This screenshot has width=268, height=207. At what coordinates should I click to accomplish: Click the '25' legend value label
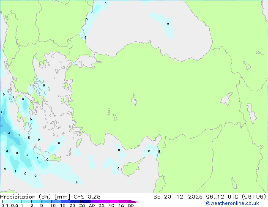tap(82, 205)
